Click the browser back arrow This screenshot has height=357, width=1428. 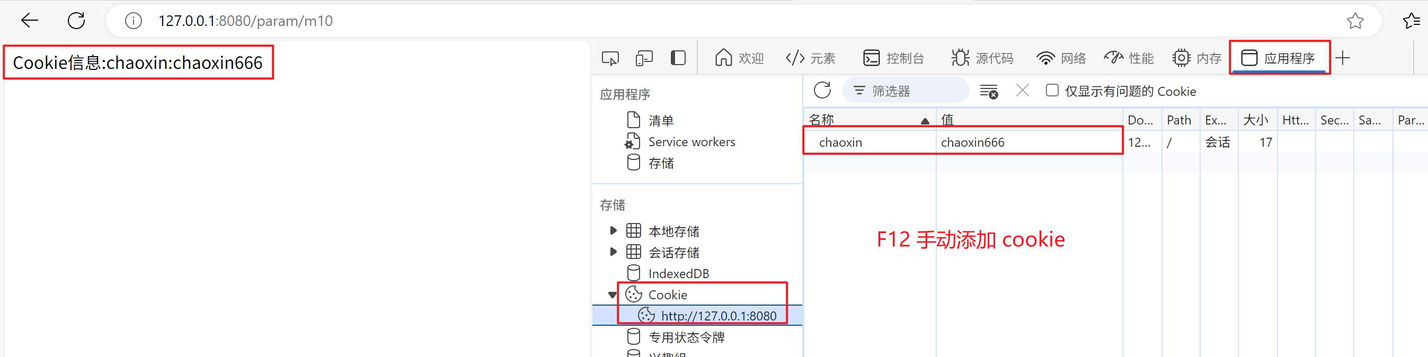pyautogui.click(x=29, y=21)
